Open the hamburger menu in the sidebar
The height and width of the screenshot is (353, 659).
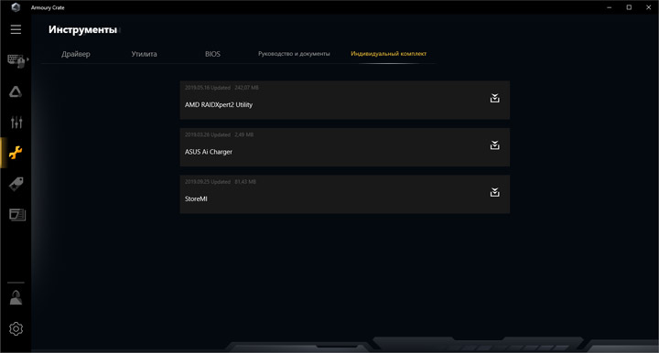coord(16,29)
